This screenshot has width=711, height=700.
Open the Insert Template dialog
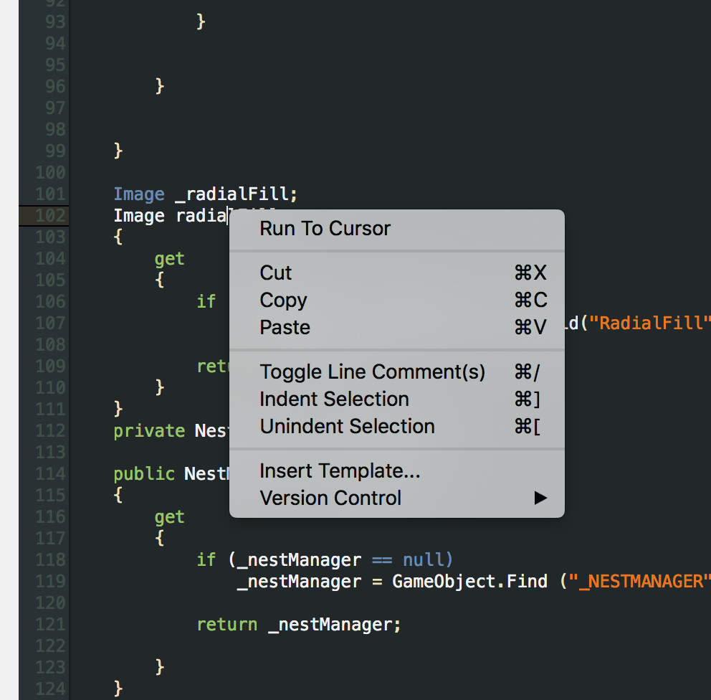340,470
